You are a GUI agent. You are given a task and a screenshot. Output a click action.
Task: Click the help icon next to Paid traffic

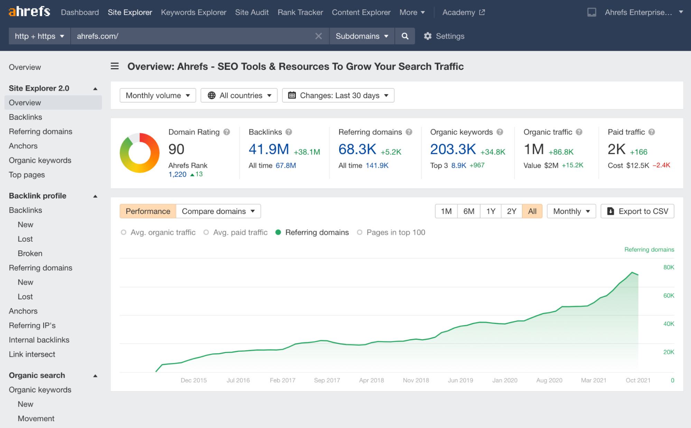point(652,132)
